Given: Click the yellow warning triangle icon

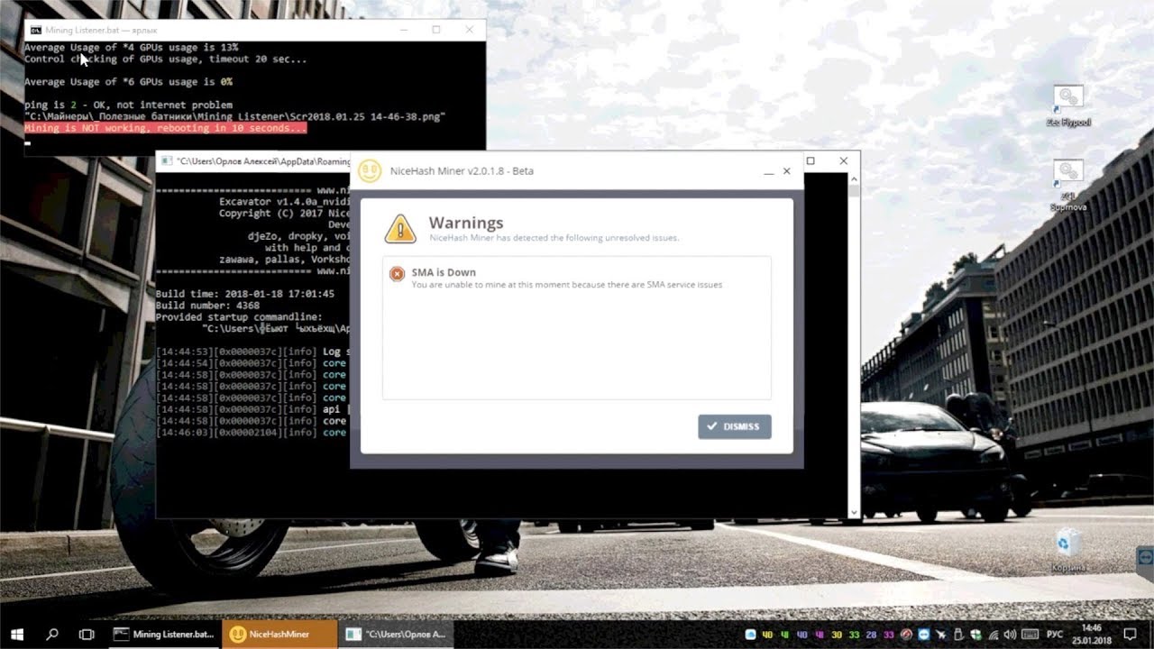Looking at the screenshot, I should [x=400, y=228].
